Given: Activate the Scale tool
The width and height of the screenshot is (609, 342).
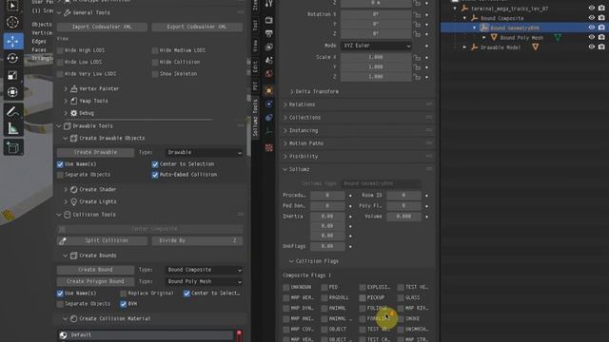Looking at the screenshot, I should tap(12, 75).
